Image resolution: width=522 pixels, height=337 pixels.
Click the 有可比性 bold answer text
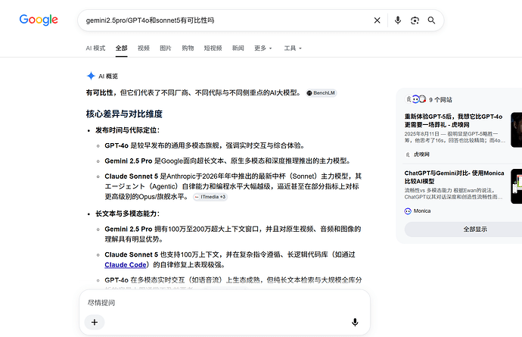100,92
